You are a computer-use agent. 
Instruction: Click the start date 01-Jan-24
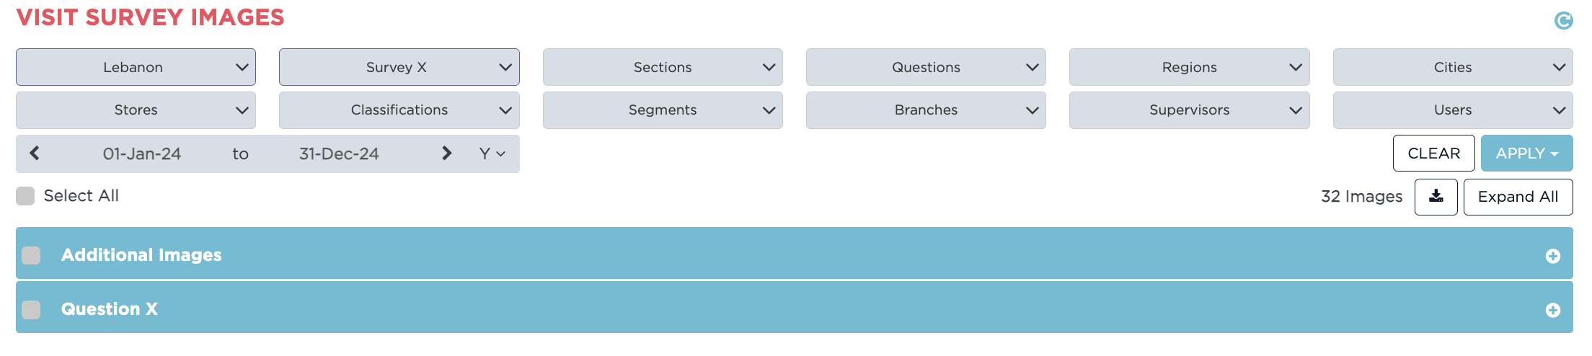point(142,153)
